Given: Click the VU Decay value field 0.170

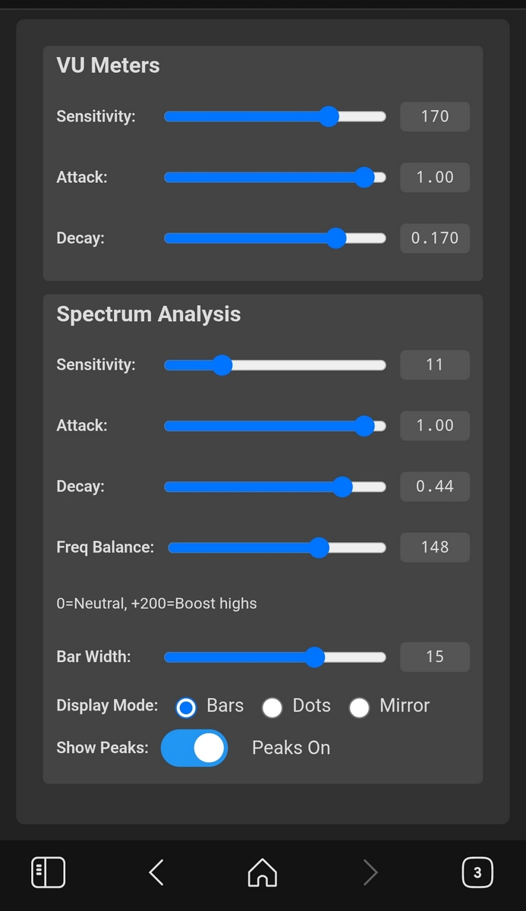Looking at the screenshot, I should (435, 238).
